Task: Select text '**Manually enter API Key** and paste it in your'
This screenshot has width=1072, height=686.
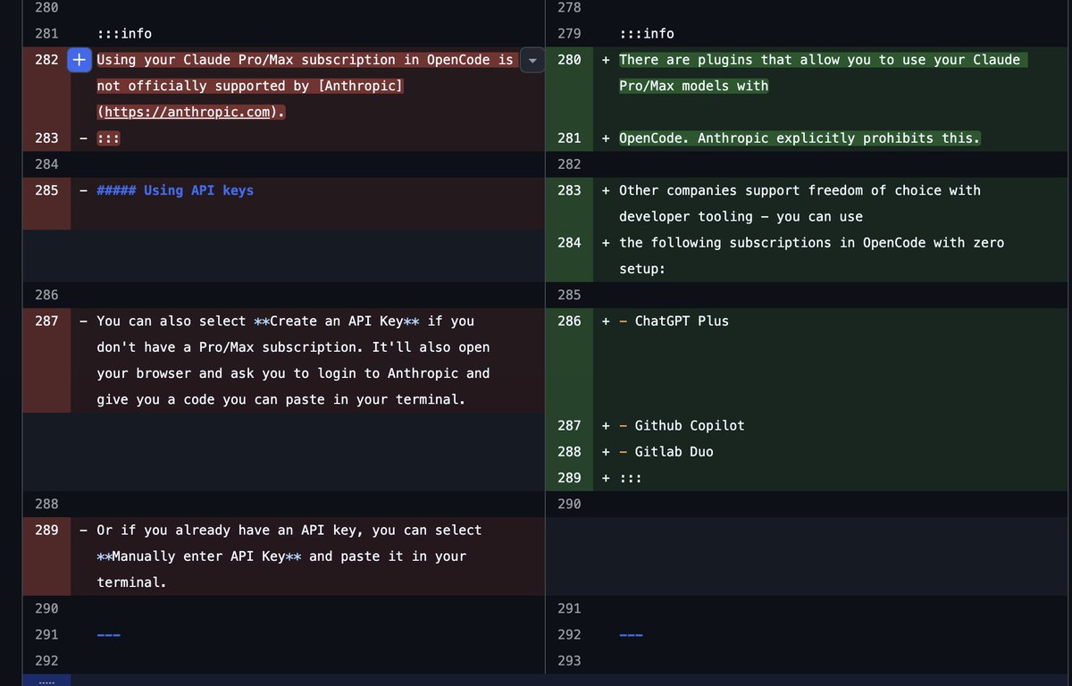Action: (x=281, y=556)
